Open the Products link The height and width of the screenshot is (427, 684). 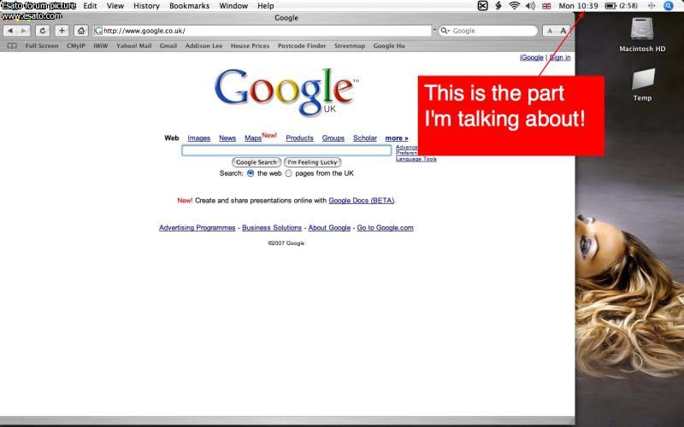[300, 138]
